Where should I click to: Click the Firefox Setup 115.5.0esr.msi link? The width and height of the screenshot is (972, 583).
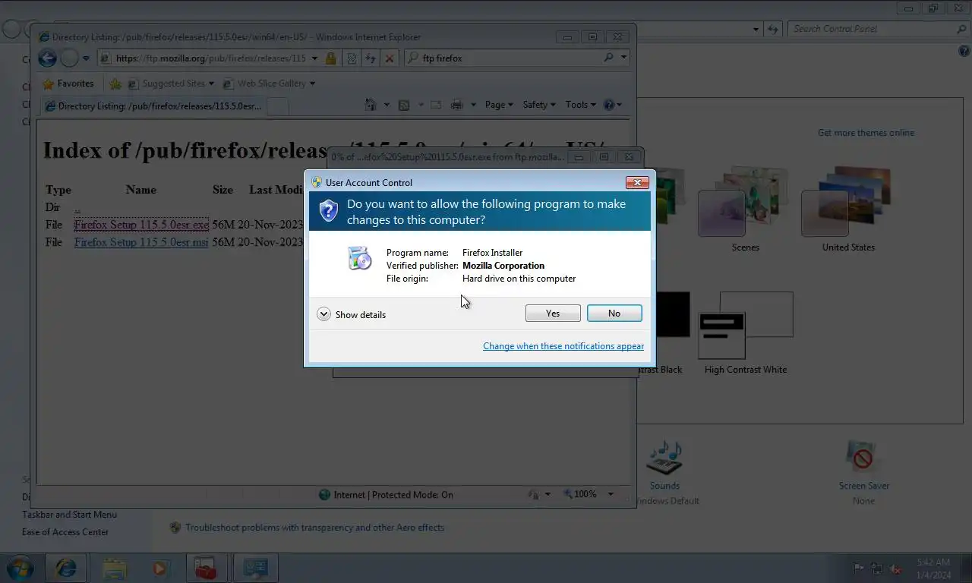(x=141, y=242)
